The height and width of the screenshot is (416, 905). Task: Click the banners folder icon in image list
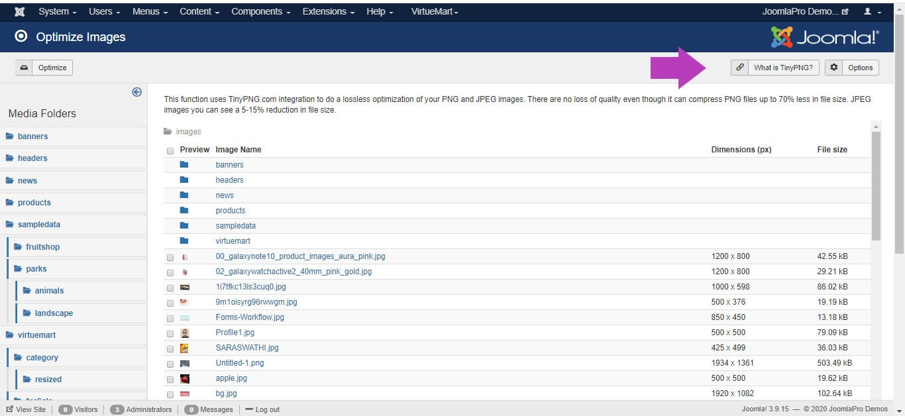(184, 165)
